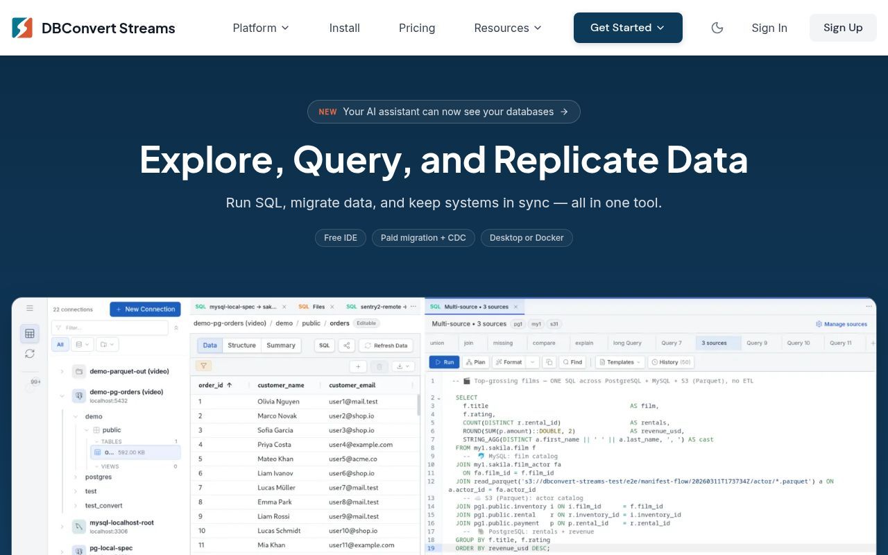Image resolution: width=888 pixels, height=555 pixels.
Task: Open the AI assistant announcement banner
Action: click(x=444, y=112)
